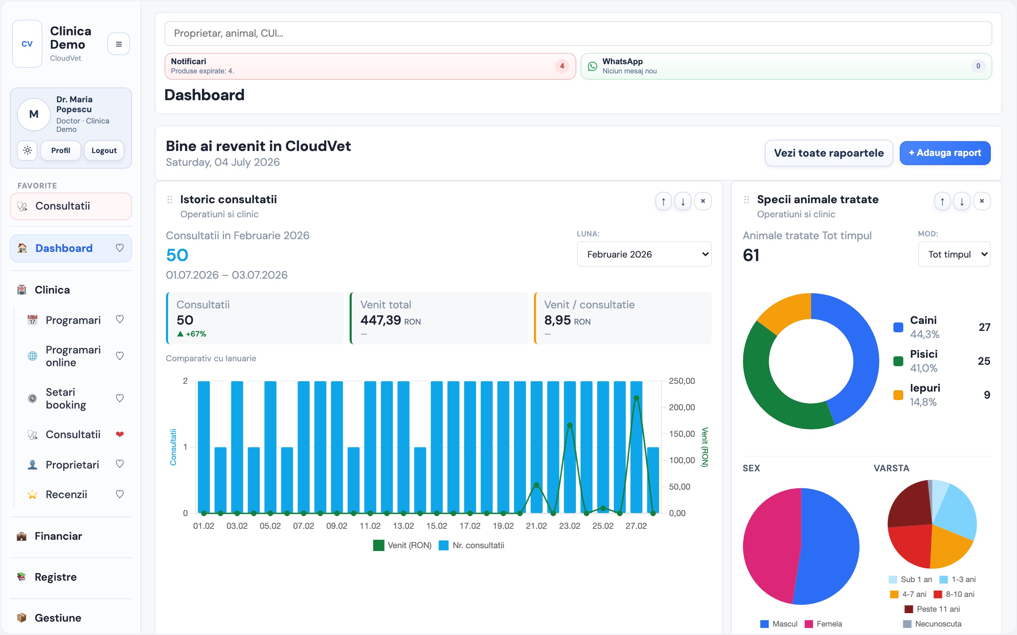Click the Financiar briefcase icon
Screen dimensions: 1017x635
[x=22, y=536]
